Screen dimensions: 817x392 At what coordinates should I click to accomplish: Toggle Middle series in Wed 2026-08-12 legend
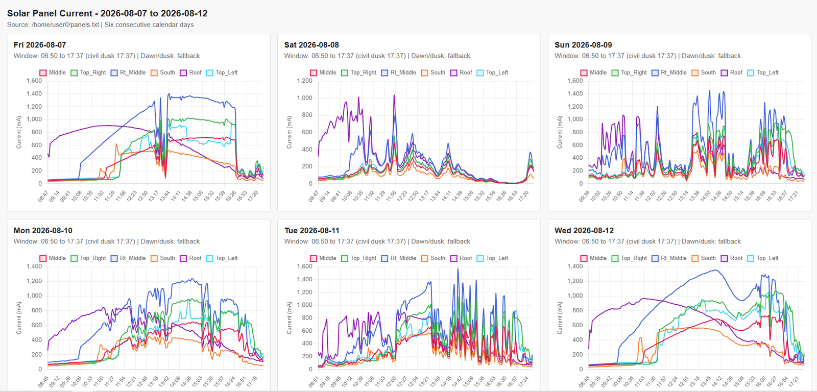point(594,258)
